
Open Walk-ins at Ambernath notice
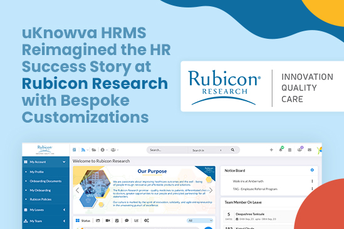[x=248, y=181]
